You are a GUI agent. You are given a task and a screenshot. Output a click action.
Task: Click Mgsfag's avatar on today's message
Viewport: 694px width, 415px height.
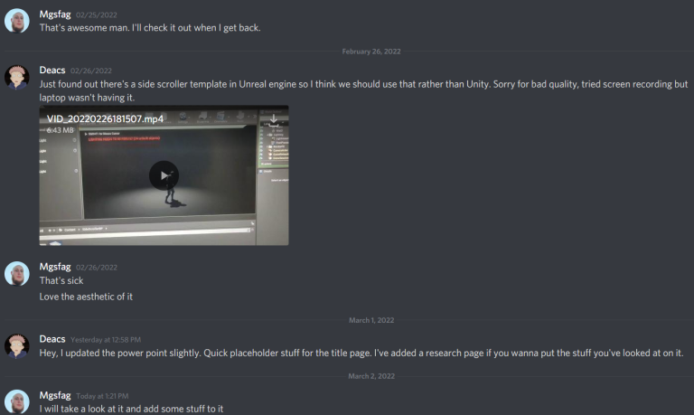pyautogui.click(x=17, y=401)
